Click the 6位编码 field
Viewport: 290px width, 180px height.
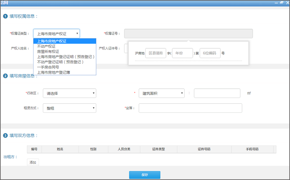[210, 53]
